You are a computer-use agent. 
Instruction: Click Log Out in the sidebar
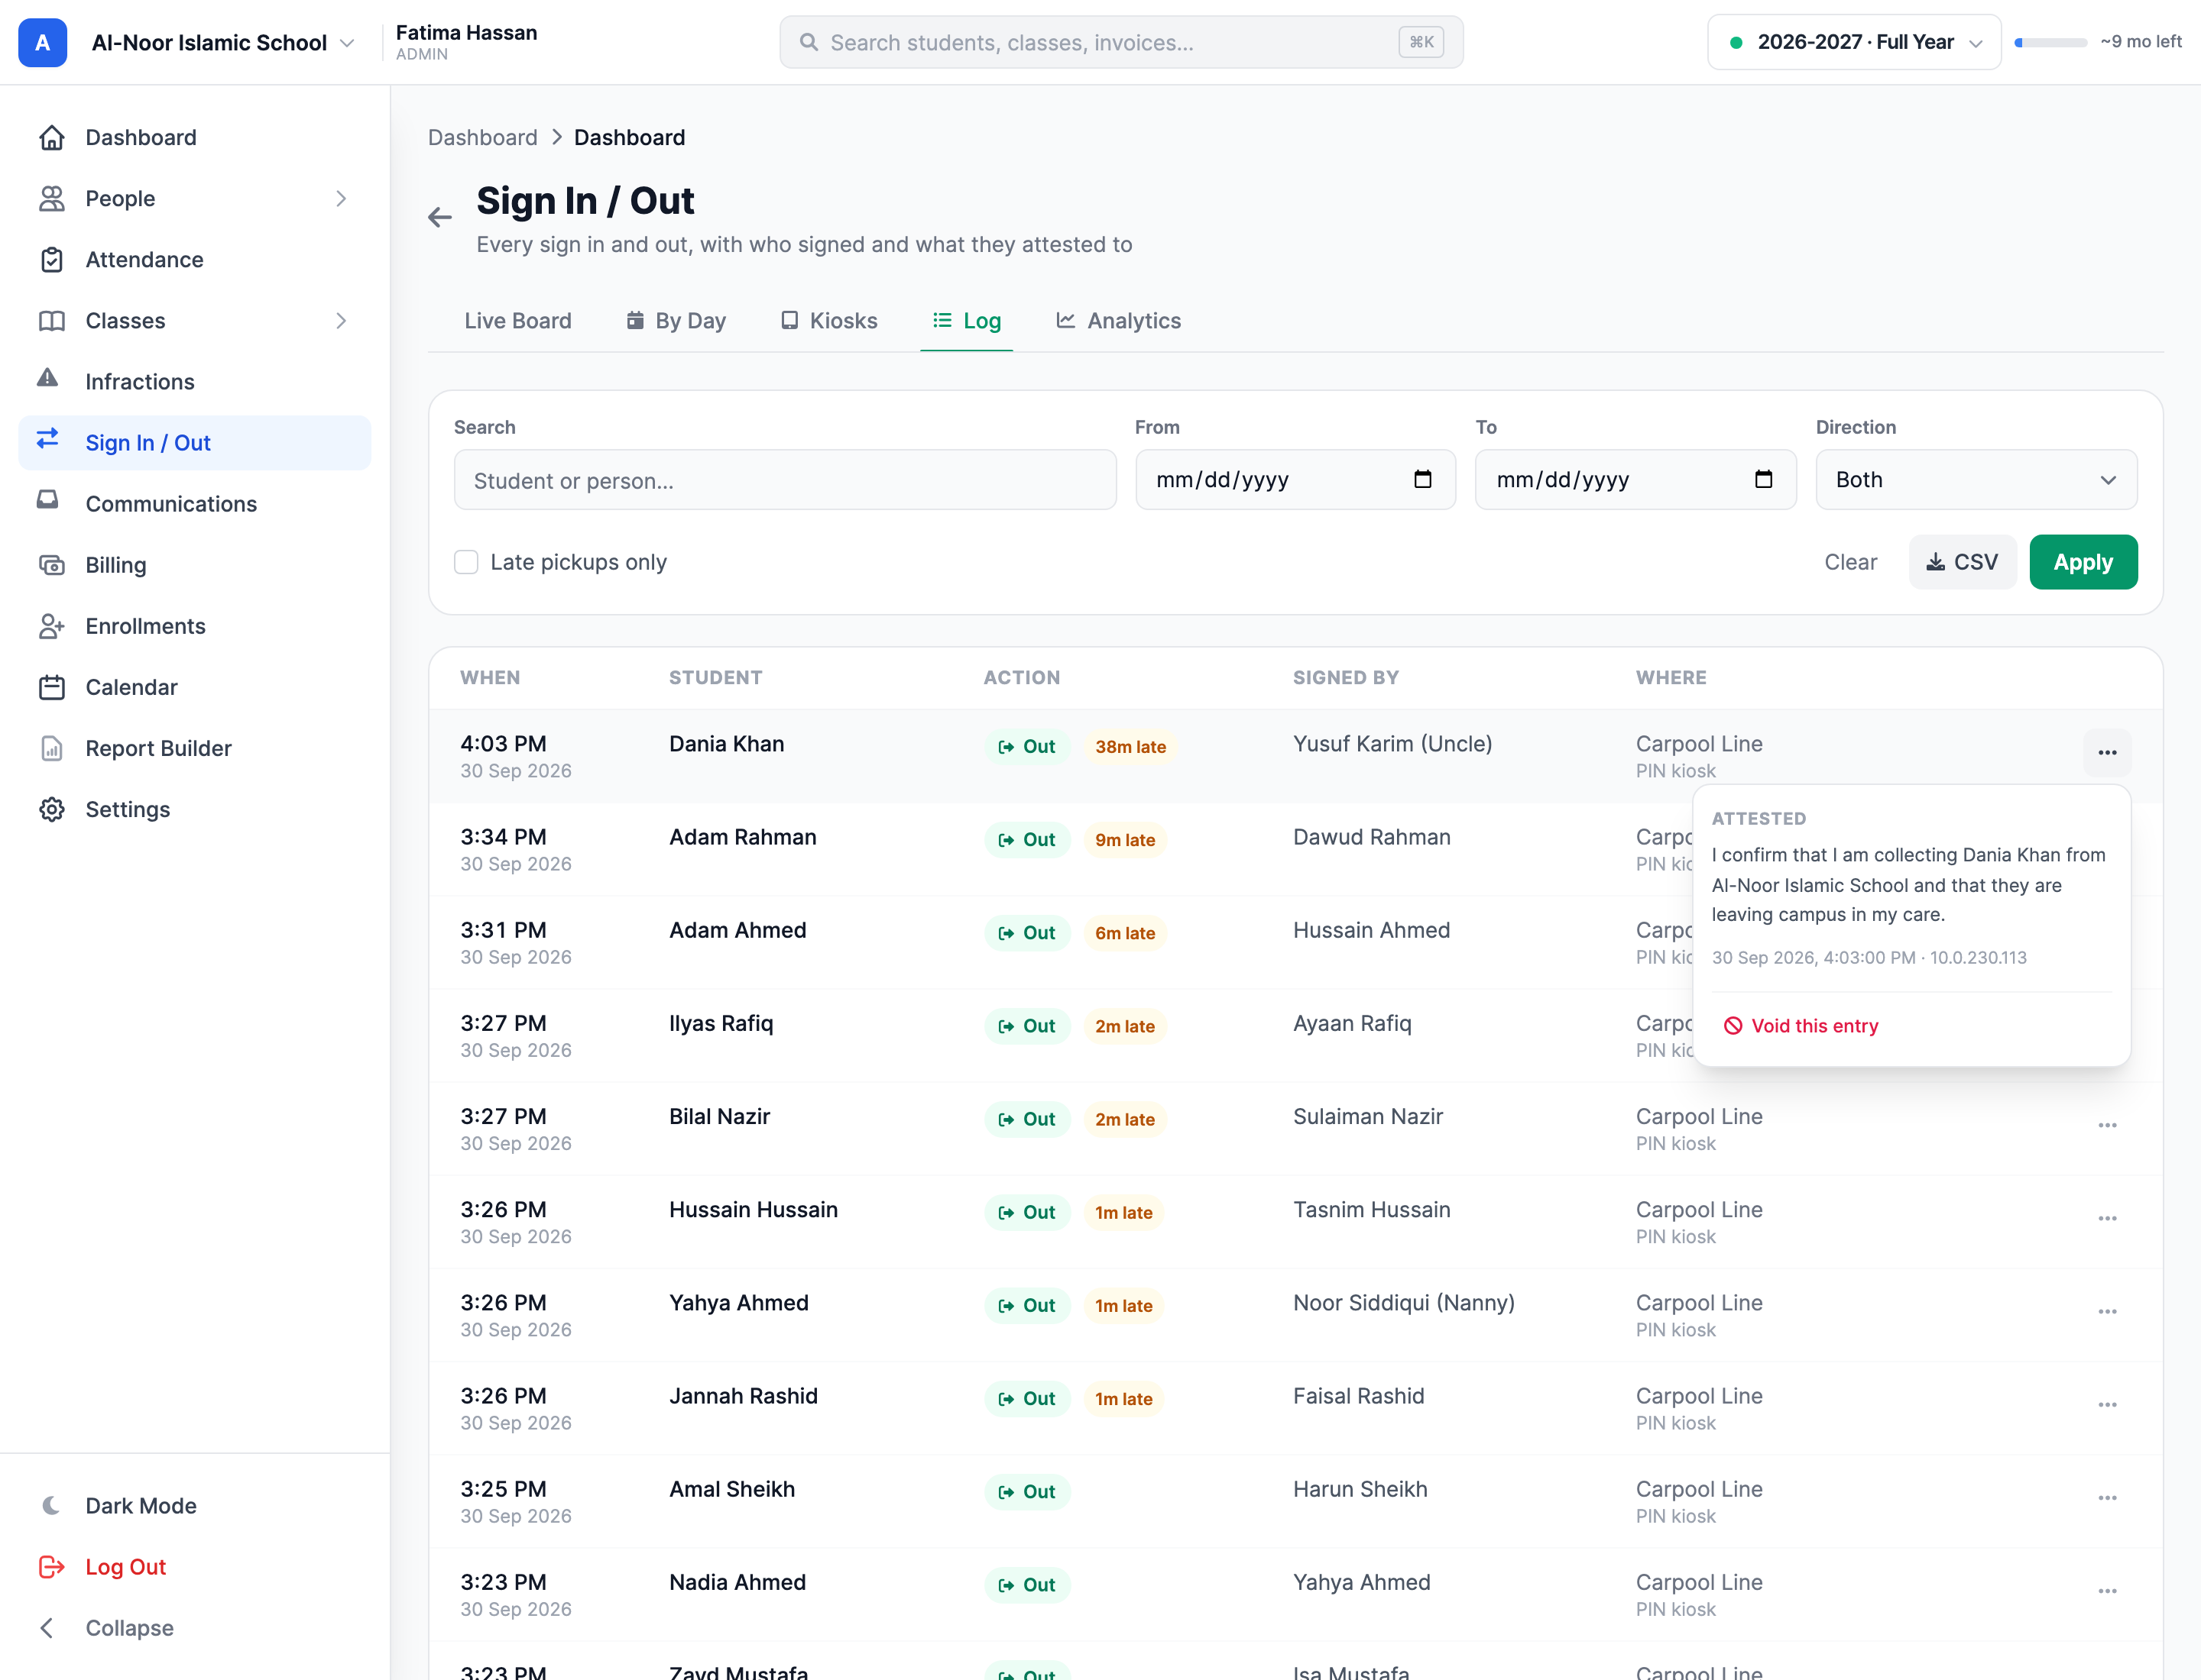pos(194,1567)
